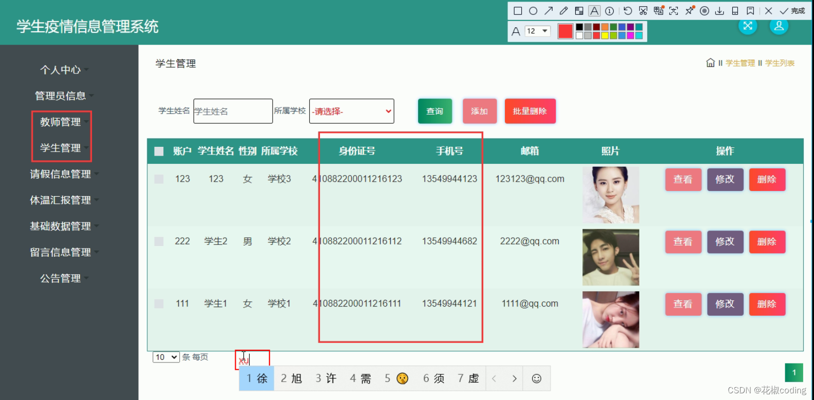The image size is (814, 400).
Task: Select the text annotation tool
Action: 594,11
